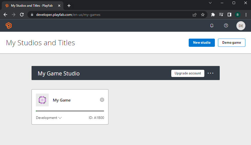Expand the Development environment dropdown
The image size is (251, 145).
coord(49,118)
